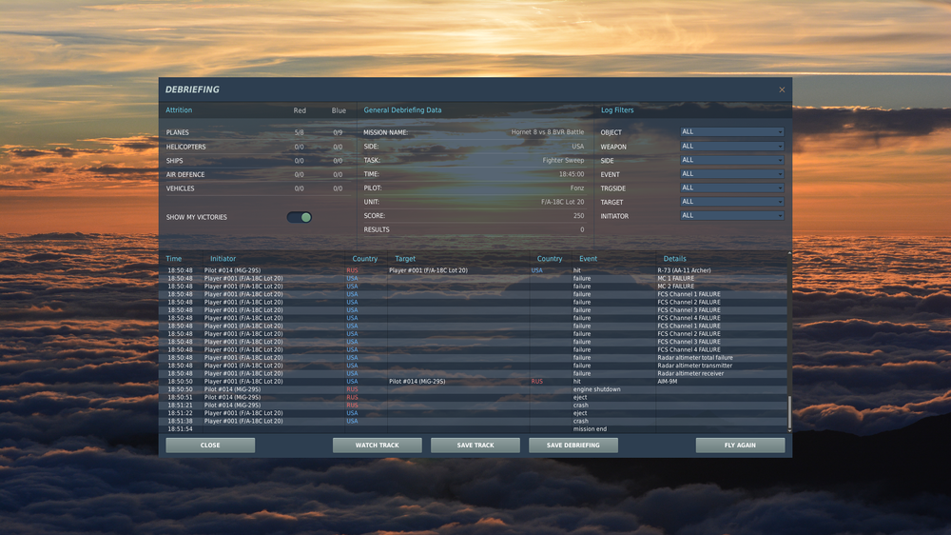This screenshot has height=535, width=951.
Task: Open the SIDE filter dropdown
Action: 731,160
